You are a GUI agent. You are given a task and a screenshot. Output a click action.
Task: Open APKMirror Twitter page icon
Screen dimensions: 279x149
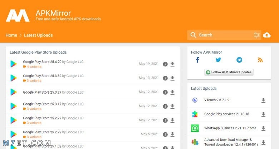pyautogui.click(x=218, y=60)
